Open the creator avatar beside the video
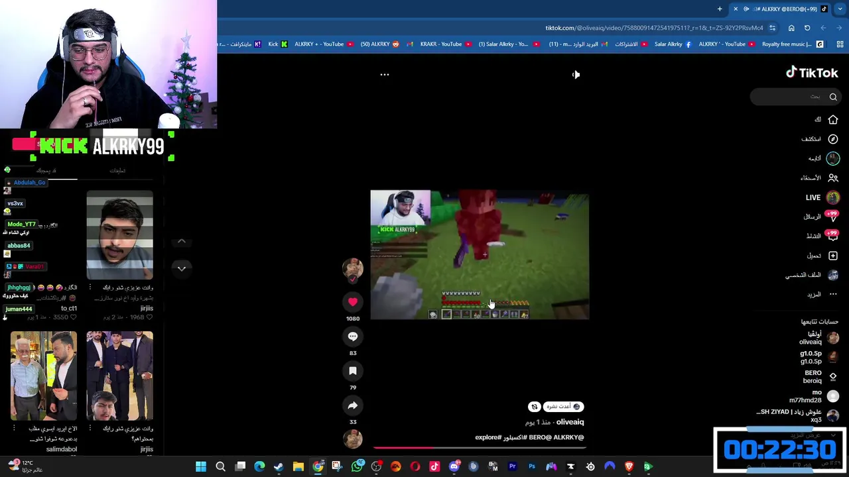Viewport: 849px width, 477px height. pyautogui.click(x=353, y=268)
